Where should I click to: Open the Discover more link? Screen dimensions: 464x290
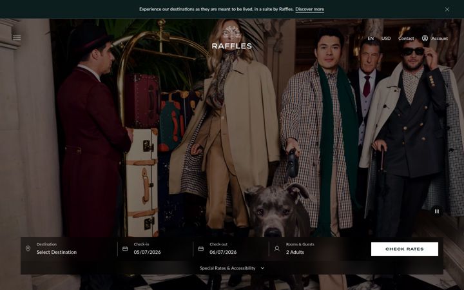point(309,9)
